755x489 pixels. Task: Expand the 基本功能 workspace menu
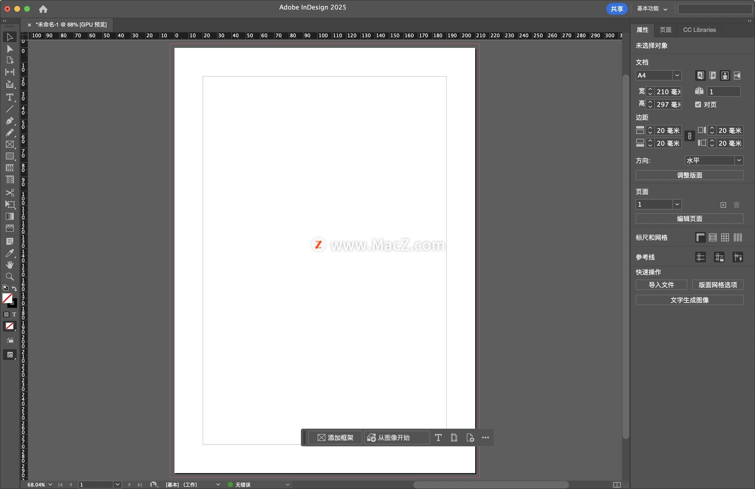point(652,9)
